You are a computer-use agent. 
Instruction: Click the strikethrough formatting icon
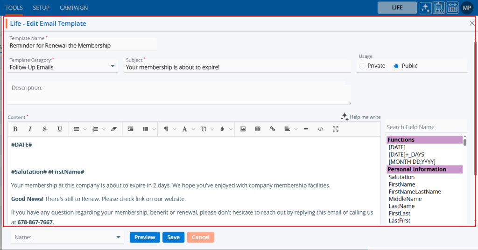coord(45,129)
